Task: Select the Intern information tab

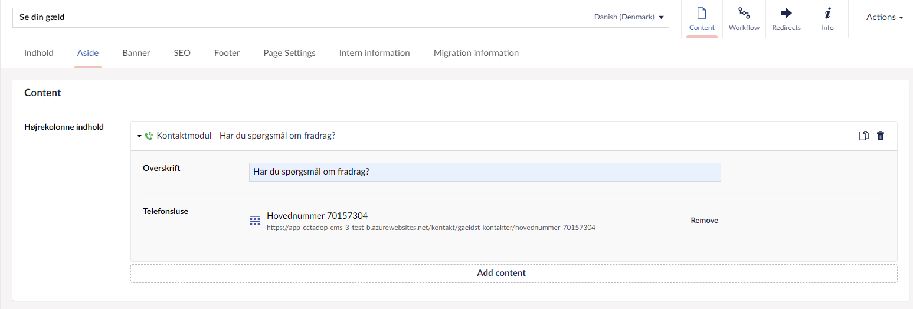Action: point(374,53)
